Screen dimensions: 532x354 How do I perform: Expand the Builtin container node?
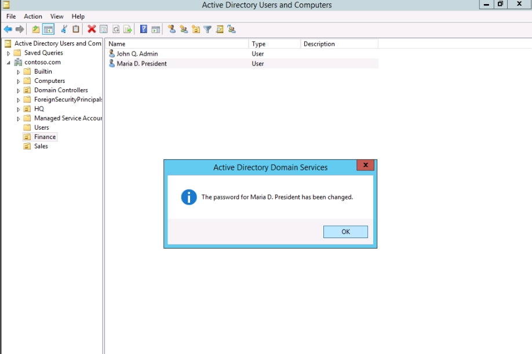(x=19, y=72)
